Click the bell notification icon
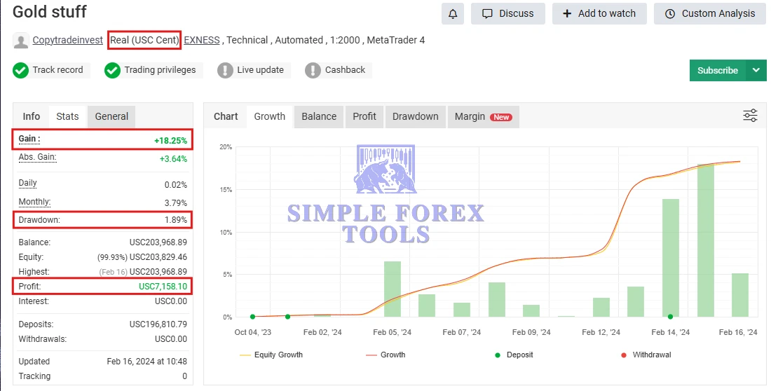The height and width of the screenshot is (391, 771). (453, 13)
